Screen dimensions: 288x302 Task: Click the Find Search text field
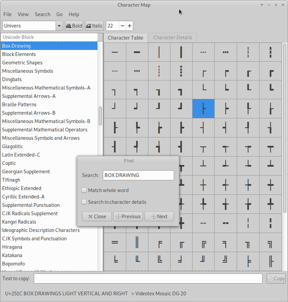(x=139, y=175)
